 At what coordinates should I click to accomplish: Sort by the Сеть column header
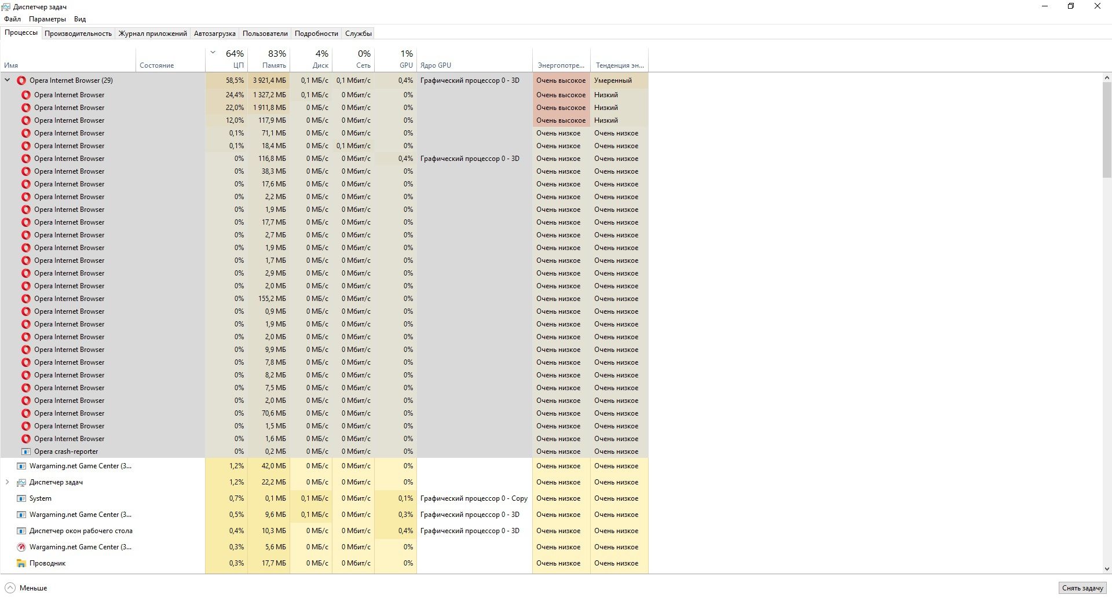point(353,60)
